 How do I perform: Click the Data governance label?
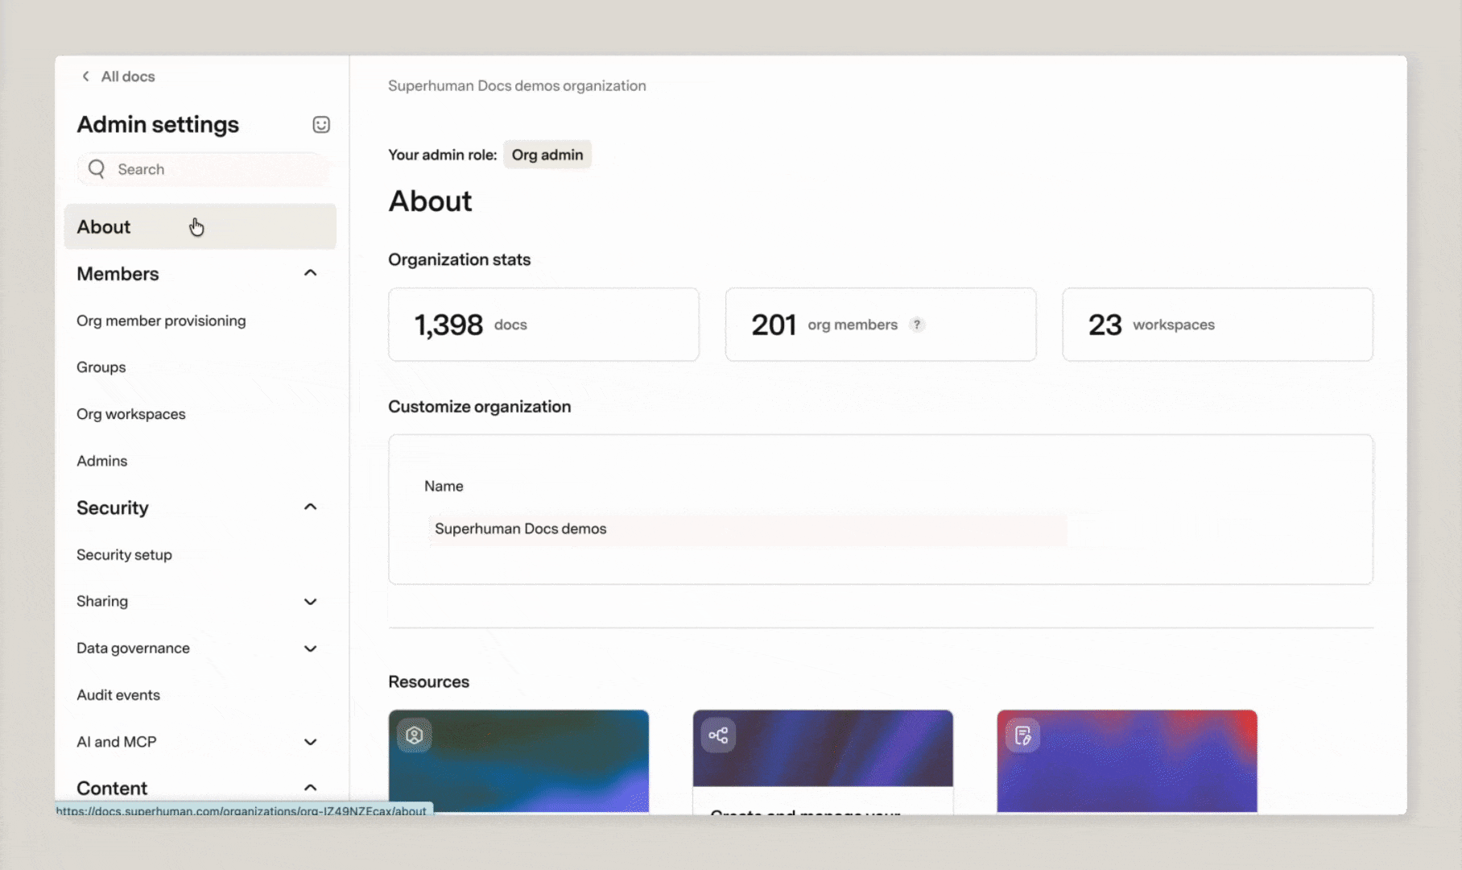click(x=133, y=648)
